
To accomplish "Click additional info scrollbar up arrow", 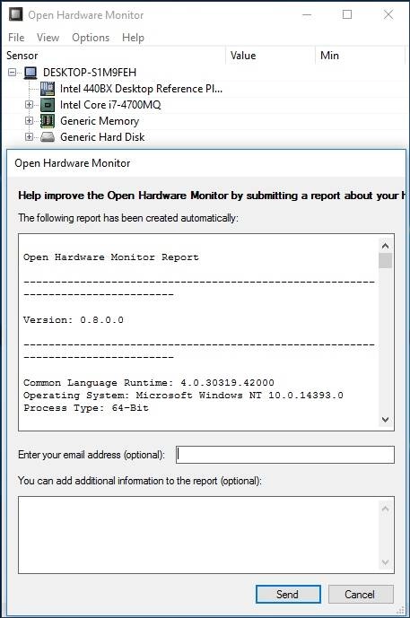I will tap(386, 509).
